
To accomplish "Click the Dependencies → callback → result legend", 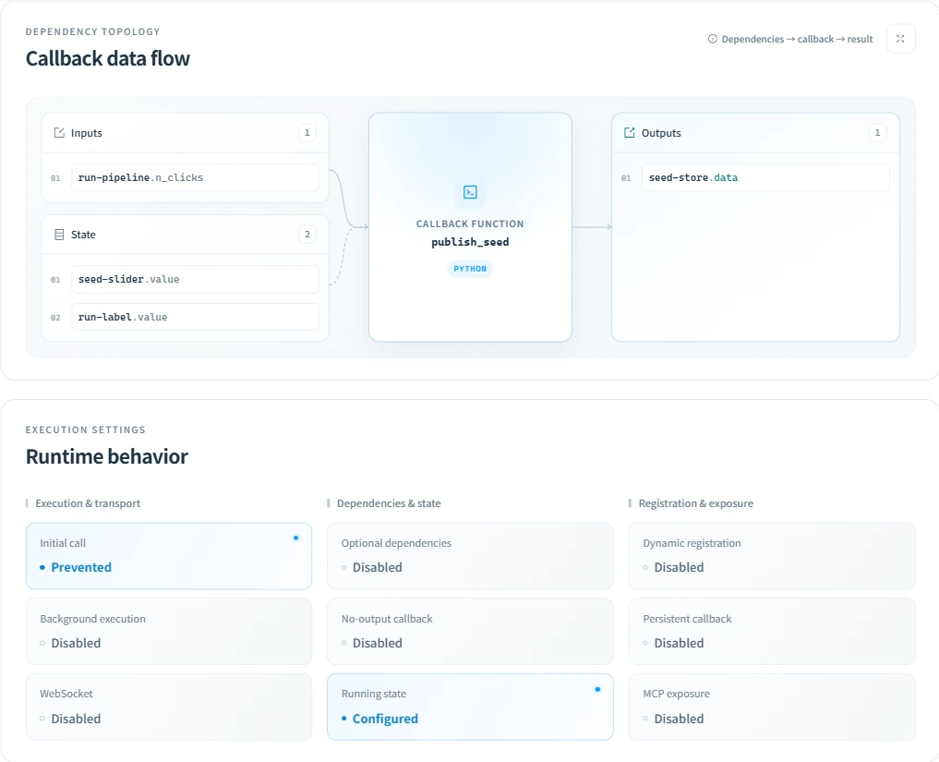I will [797, 39].
